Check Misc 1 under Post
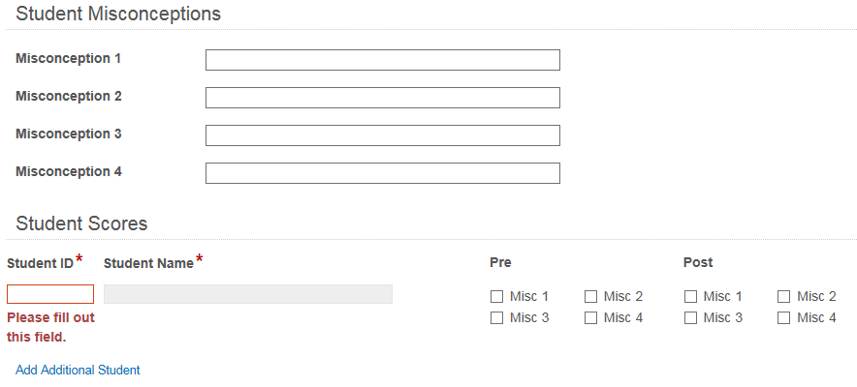Image resolution: width=857 pixels, height=387 pixels. [x=691, y=297]
